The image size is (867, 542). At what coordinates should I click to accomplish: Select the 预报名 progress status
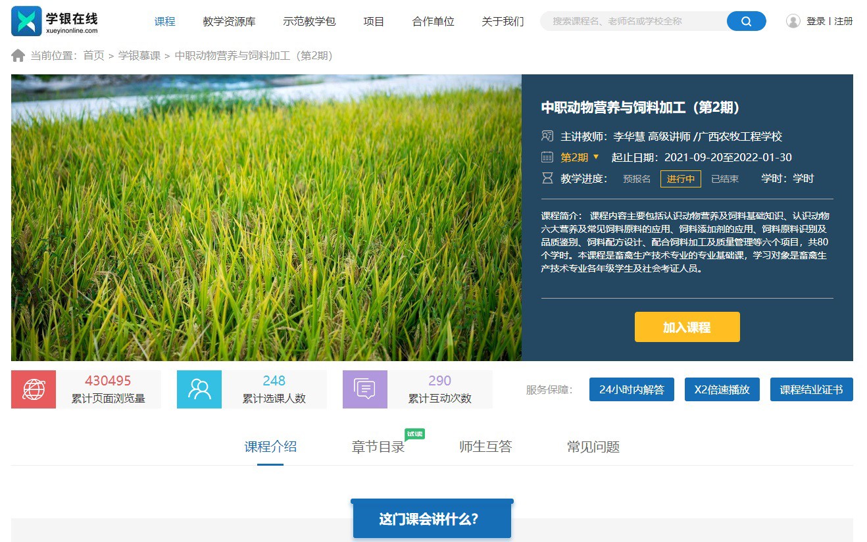coord(637,179)
